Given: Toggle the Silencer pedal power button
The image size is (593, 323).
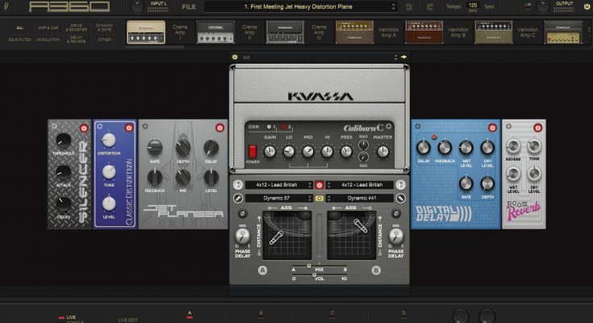Looking at the screenshot, I should tap(84, 128).
